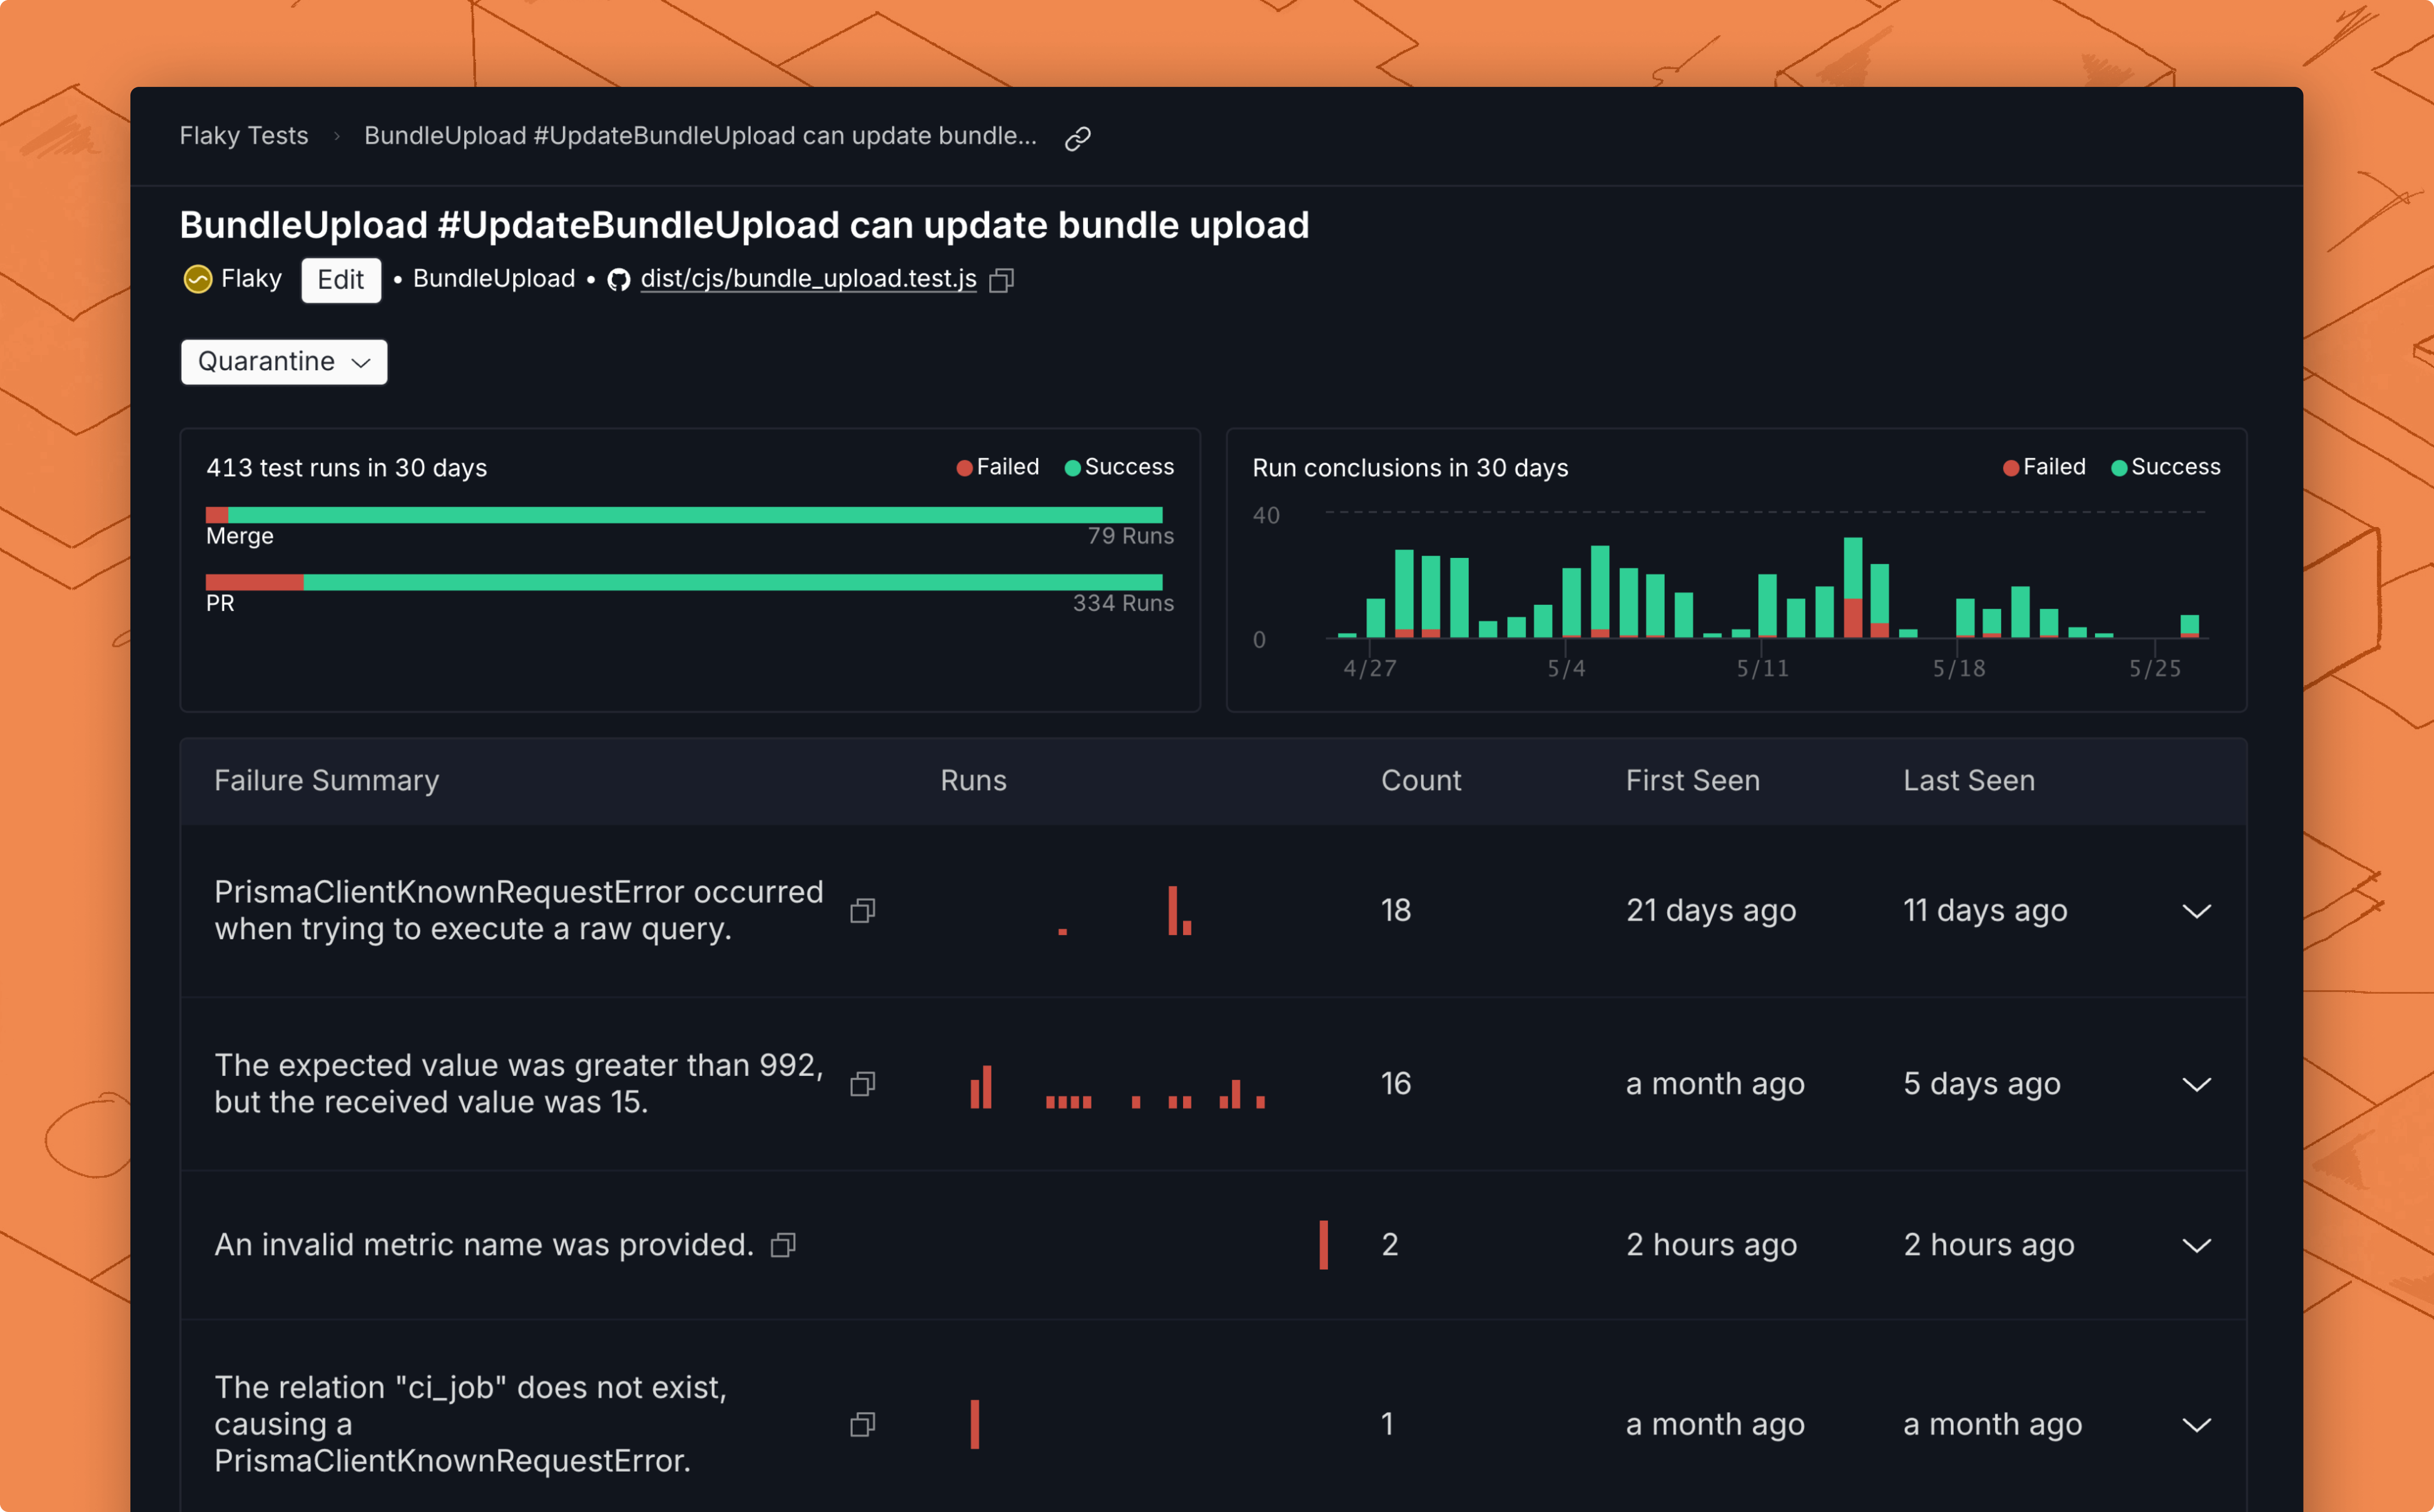Copy link icon next to breadcrumb title
Viewport: 2434px width, 1512px height.
(1077, 138)
